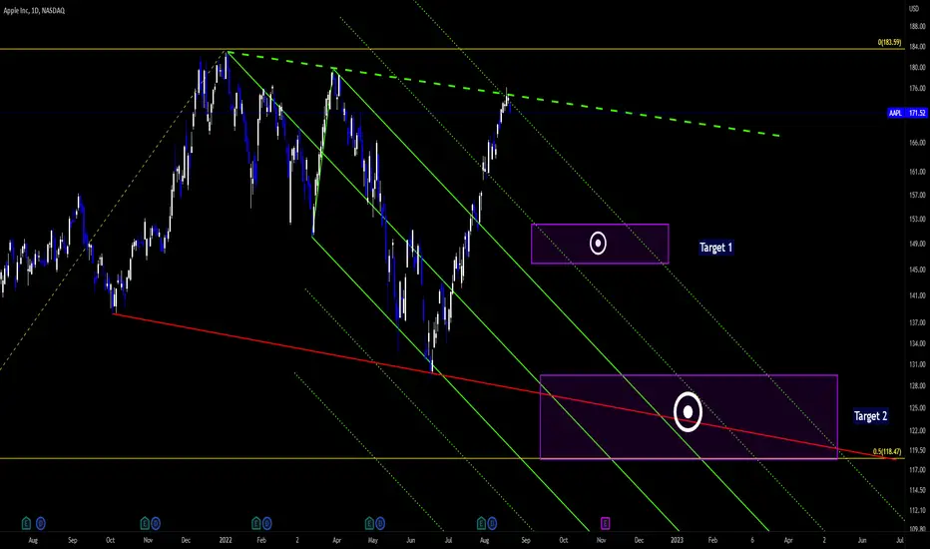Select the Target 1 text label
Image resolution: width=930 pixels, height=549 pixels.
715,247
